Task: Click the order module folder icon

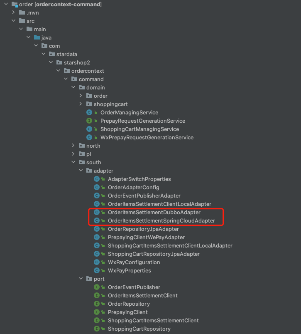Action: 15,4
